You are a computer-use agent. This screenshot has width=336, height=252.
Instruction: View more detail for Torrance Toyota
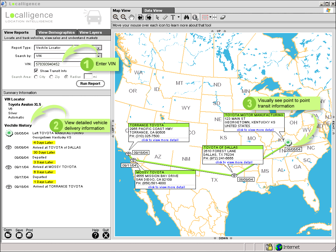(160, 140)
